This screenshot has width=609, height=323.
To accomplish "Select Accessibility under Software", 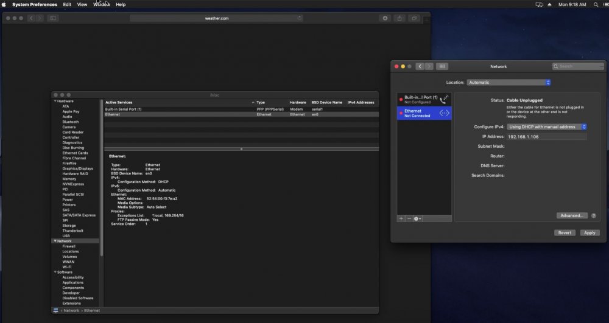I will pyautogui.click(x=73, y=277).
